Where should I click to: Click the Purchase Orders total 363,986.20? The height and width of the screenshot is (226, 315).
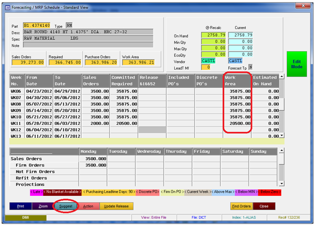pos(101,62)
